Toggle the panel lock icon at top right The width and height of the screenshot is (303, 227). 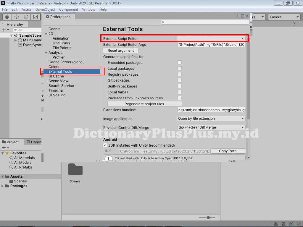point(294,24)
